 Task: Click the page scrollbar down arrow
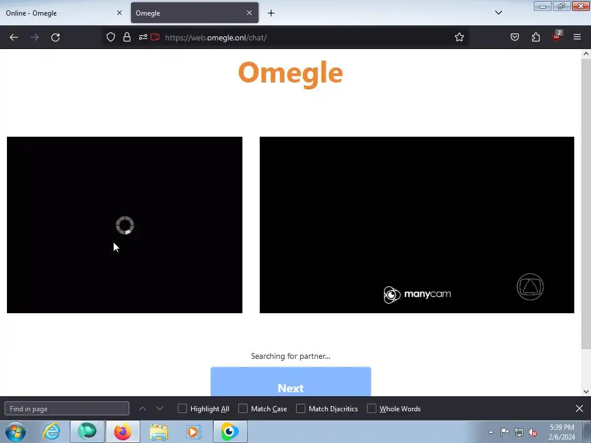(x=586, y=392)
